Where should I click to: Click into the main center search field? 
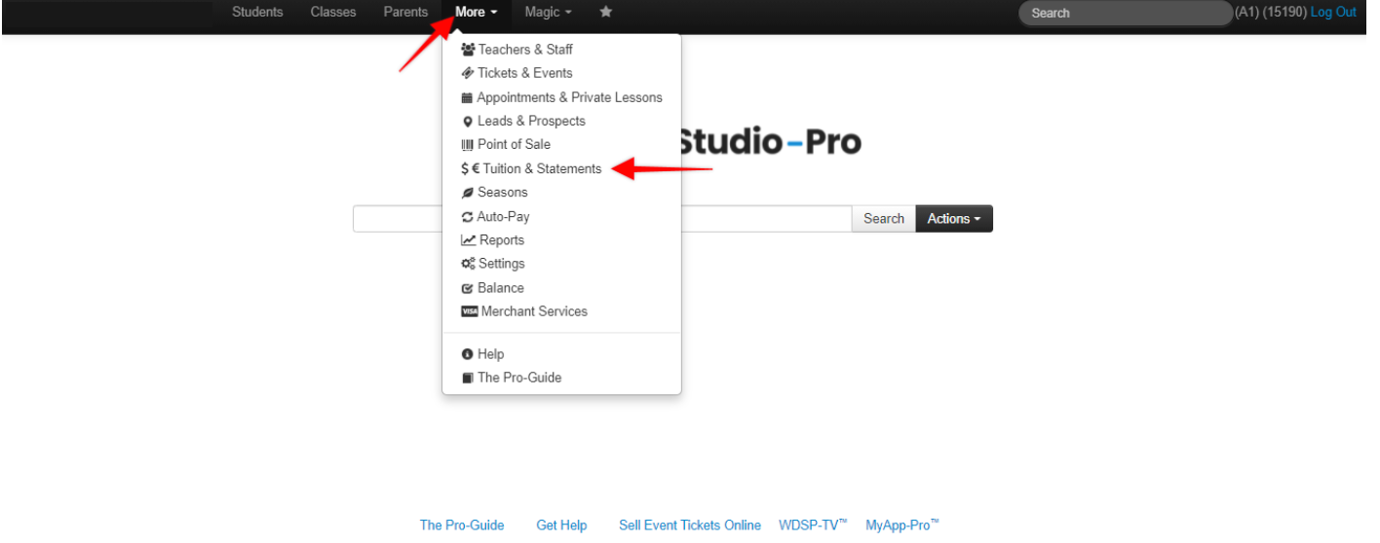(x=602, y=219)
